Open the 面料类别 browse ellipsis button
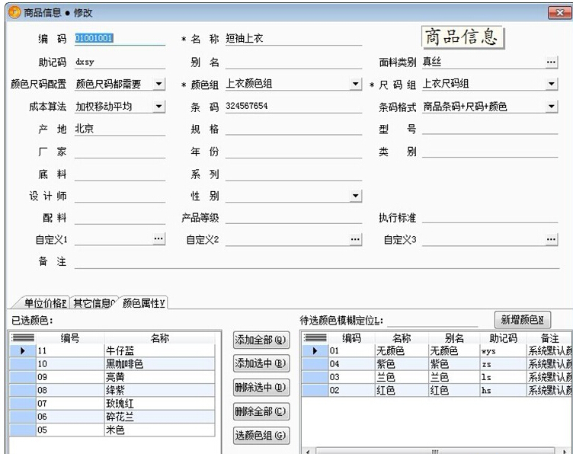 pyautogui.click(x=551, y=62)
